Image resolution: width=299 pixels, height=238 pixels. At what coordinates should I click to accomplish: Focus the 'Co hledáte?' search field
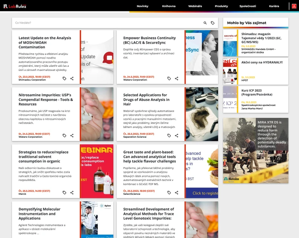tap(107, 23)
